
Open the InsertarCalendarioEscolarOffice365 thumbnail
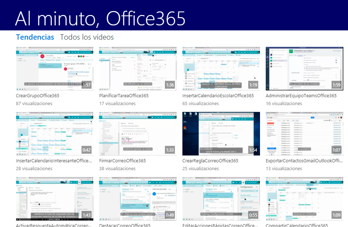(221, 69)
